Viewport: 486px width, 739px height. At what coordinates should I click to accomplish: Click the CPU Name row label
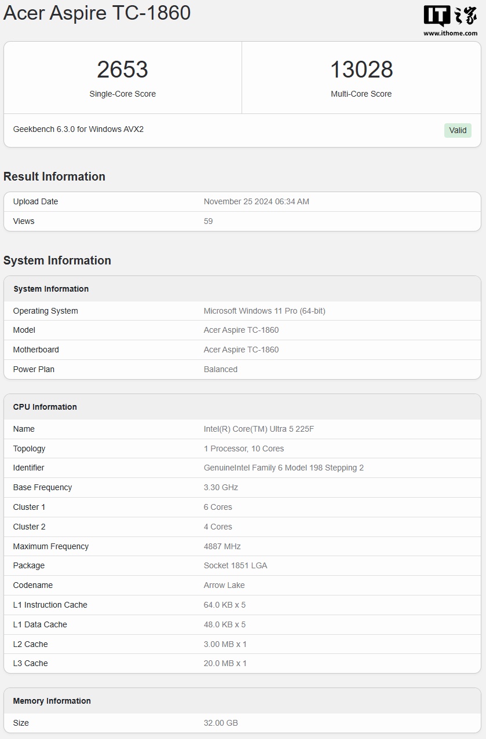pyautogui.click(x=24, y=429)
